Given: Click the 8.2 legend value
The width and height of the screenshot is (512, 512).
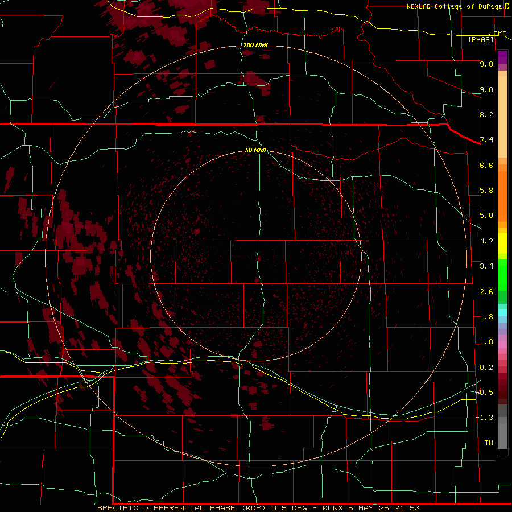Looking at the screenshot, I should point(486,114).
